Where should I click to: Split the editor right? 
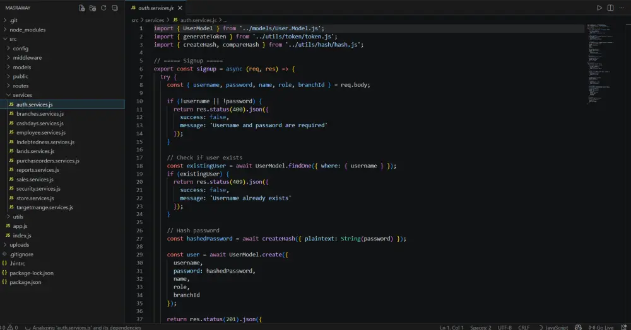coord(610,8)
